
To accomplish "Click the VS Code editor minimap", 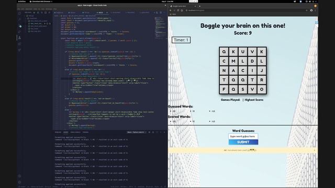I will (x=160, y=28).
